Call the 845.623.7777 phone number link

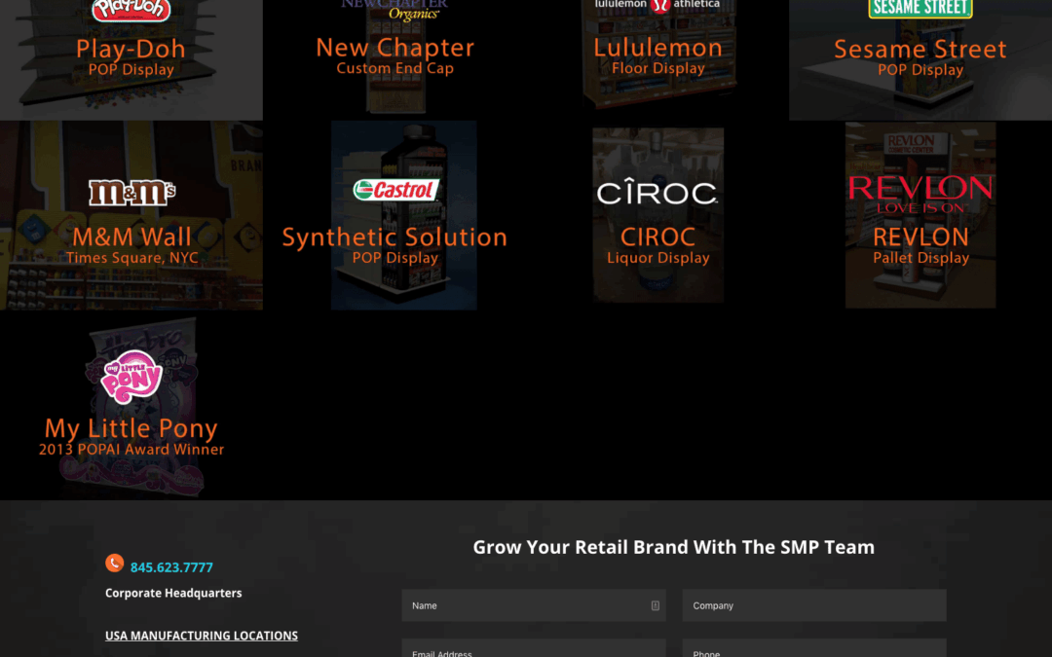pos(171,567)
